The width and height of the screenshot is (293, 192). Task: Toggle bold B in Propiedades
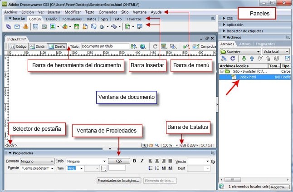134,161
